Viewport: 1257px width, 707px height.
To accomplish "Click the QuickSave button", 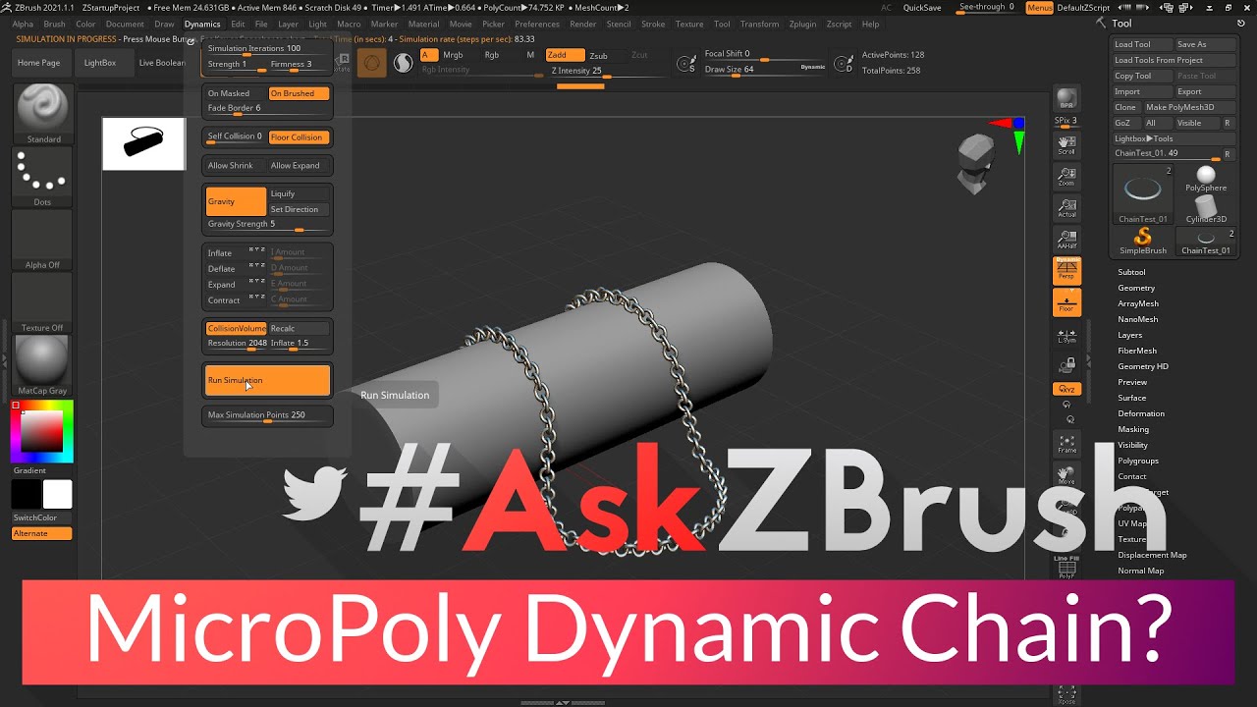I will click(922, 7).
